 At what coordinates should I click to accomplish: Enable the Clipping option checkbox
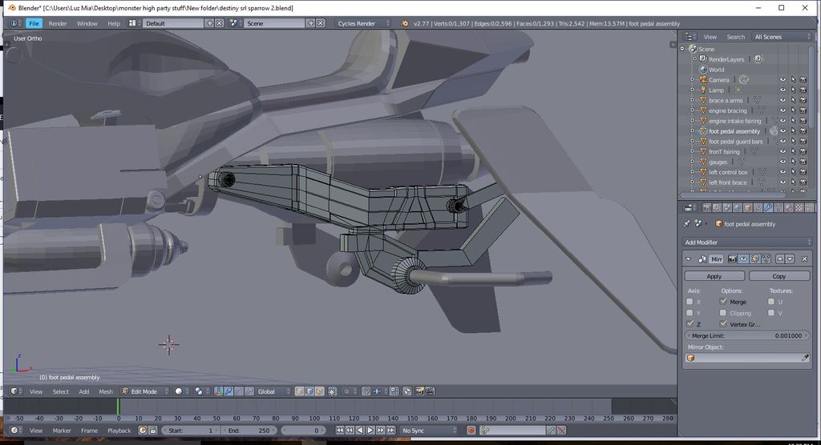723,313
